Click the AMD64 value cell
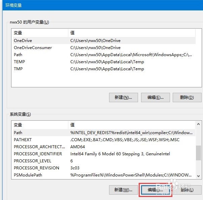Image resolution: width=203 pixels, height=200 pixels. (x=77, y=147)
